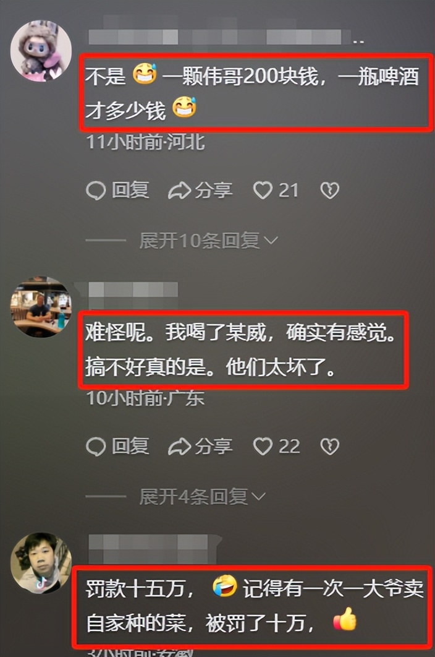Select the 一颗伟哥200块钱 comment text
435x657 pixels.
(252, 93)
